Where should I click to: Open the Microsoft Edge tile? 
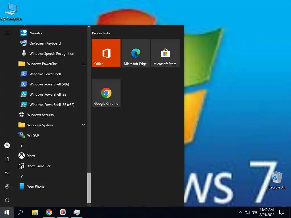[136, 53]
